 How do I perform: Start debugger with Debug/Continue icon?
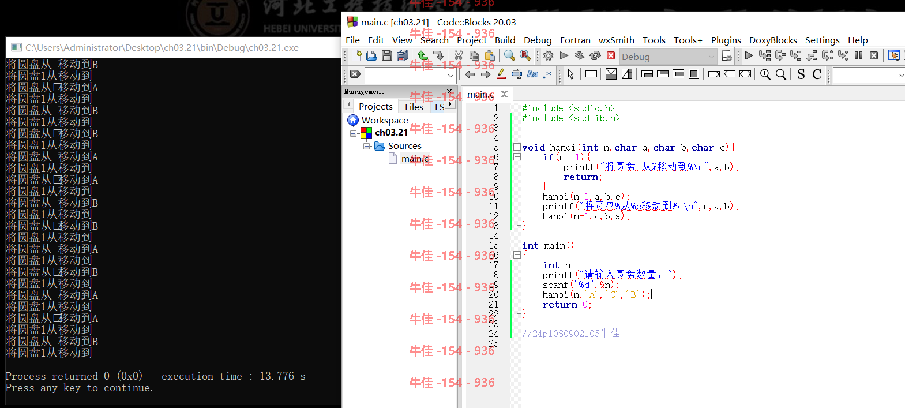749,56
